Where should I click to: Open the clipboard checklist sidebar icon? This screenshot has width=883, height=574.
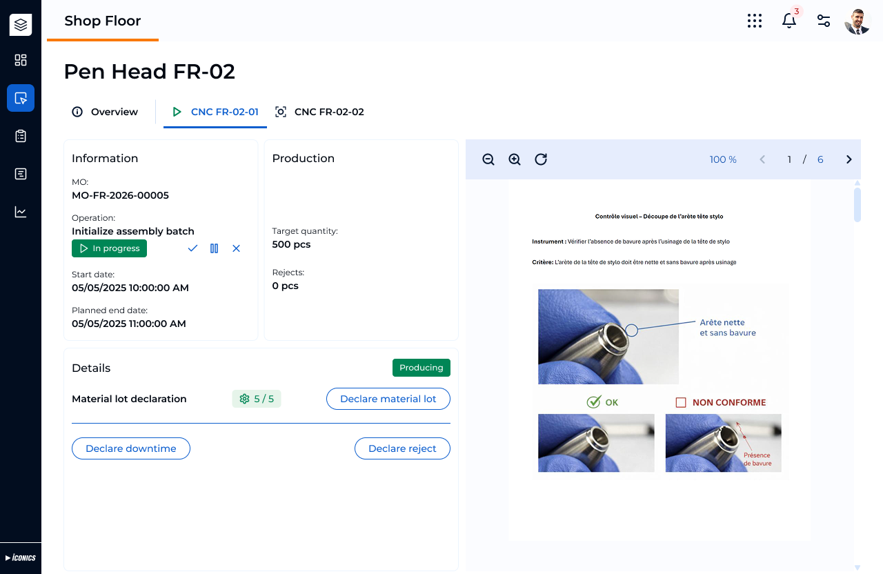click(21, 136)
